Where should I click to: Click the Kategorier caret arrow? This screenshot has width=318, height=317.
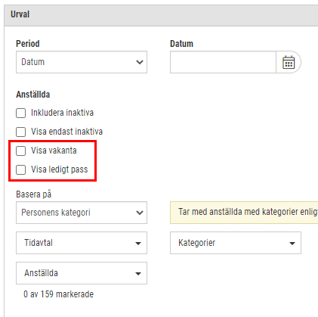click(292, 244)
